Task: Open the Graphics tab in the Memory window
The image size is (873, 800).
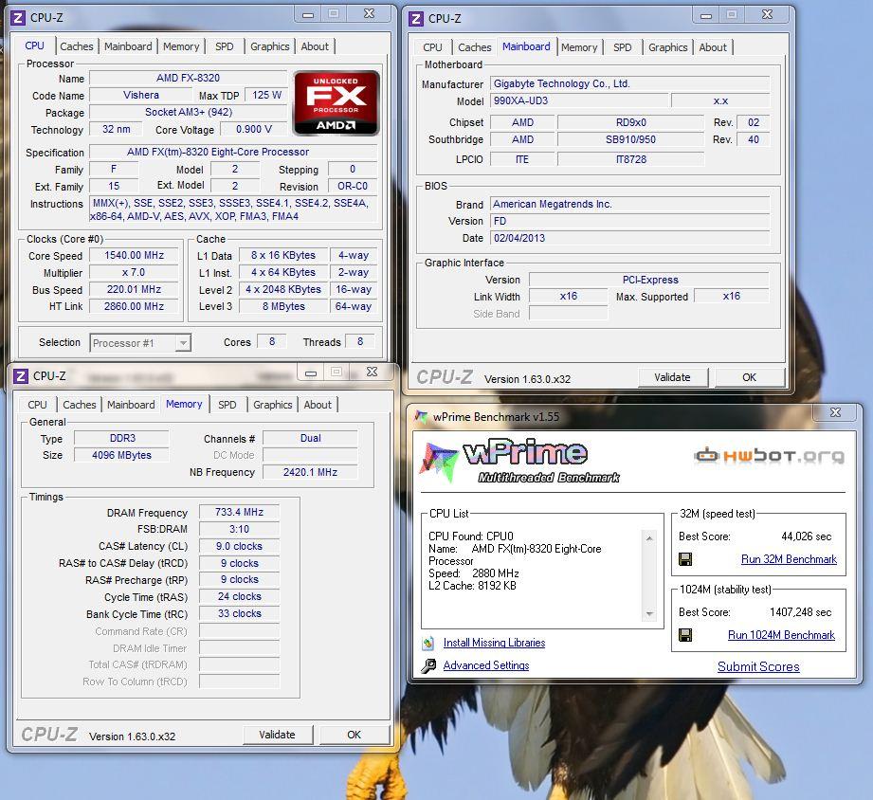Action: pyautogui.click(x=272, y=405)
